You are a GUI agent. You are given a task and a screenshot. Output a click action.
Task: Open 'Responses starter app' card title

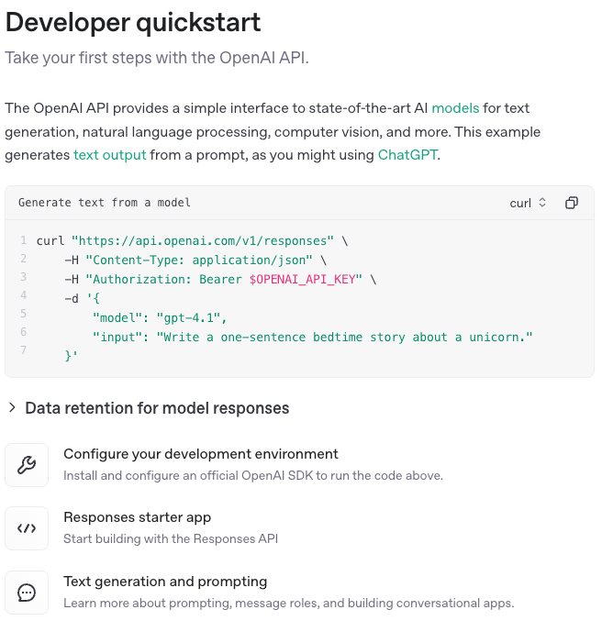[137, 517]
